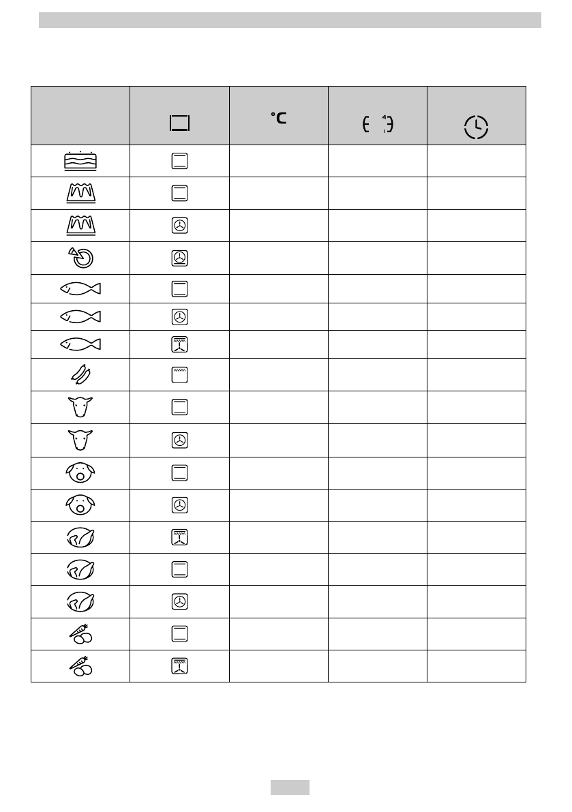Select the grill function icon beside sausages

(180, 374)
